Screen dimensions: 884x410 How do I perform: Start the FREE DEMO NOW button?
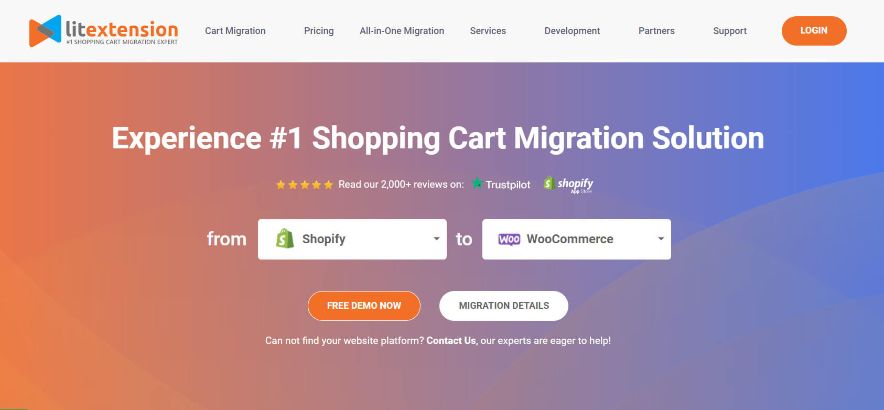(364, 306)
